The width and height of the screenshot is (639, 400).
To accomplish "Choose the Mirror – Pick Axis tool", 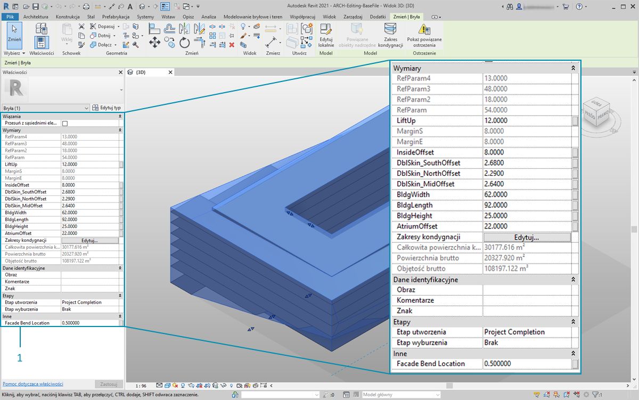I will coord(185,27).
